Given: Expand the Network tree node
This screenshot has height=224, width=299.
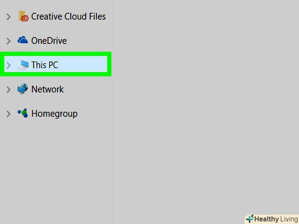Looking at the screenshot, I should pos(8,89).
